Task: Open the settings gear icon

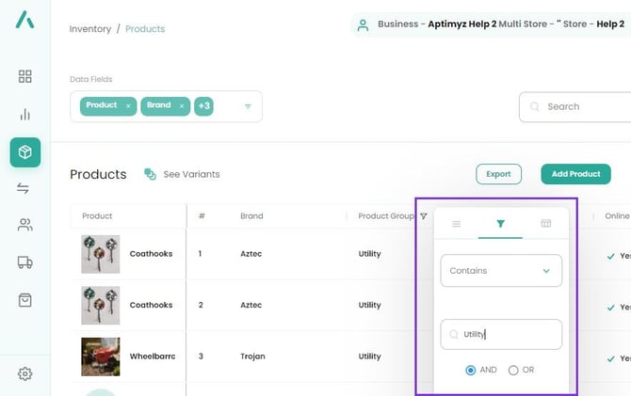Action: coord(25,373)
